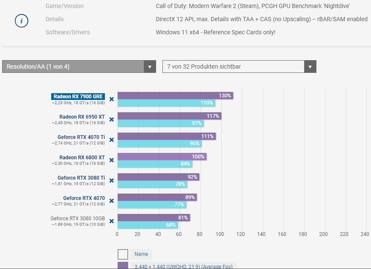Click '~2,30 GHz, 16 GT/s (16 GiB)' spec text
This screenshot has height=269, width=371.
point(78,164)
